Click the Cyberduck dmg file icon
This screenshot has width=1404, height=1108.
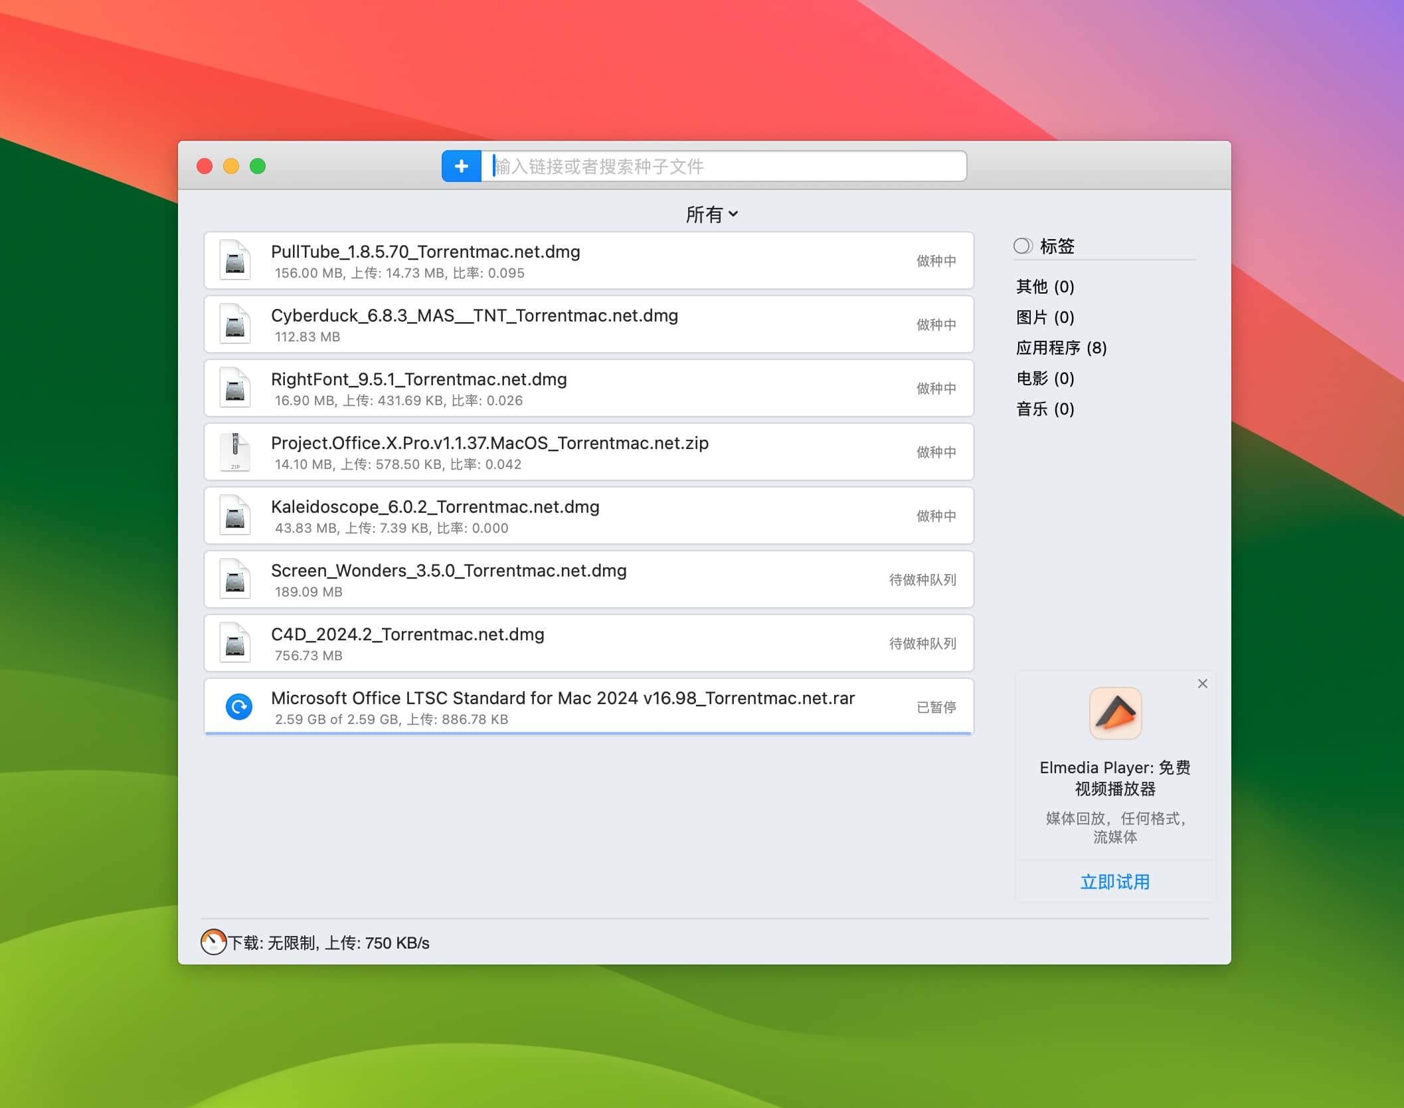[235, 324]
